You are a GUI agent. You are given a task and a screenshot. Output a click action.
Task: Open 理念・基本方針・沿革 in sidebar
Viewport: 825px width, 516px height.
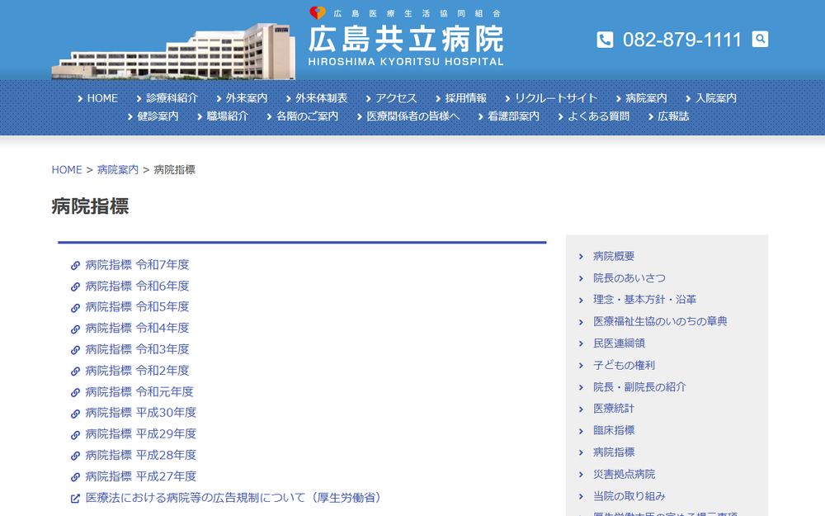(644, 300)
